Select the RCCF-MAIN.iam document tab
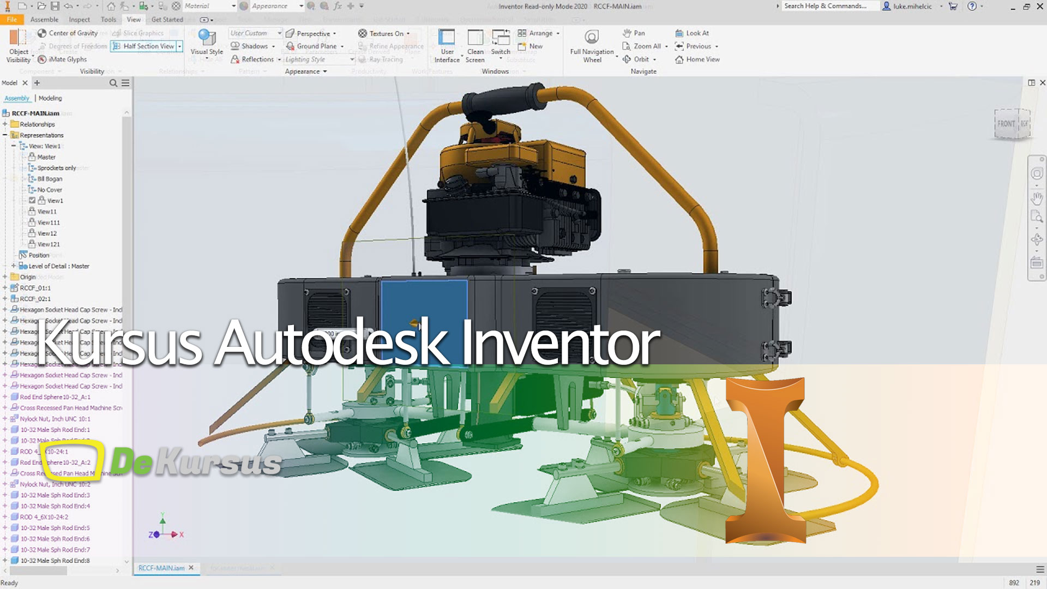 (161, 568)
